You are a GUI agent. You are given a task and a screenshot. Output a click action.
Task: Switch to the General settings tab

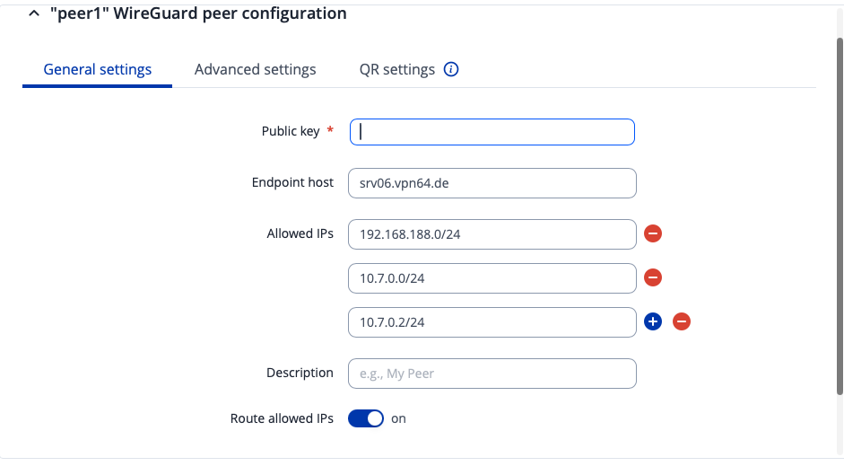pyautogui.click(x=97, y=69)
